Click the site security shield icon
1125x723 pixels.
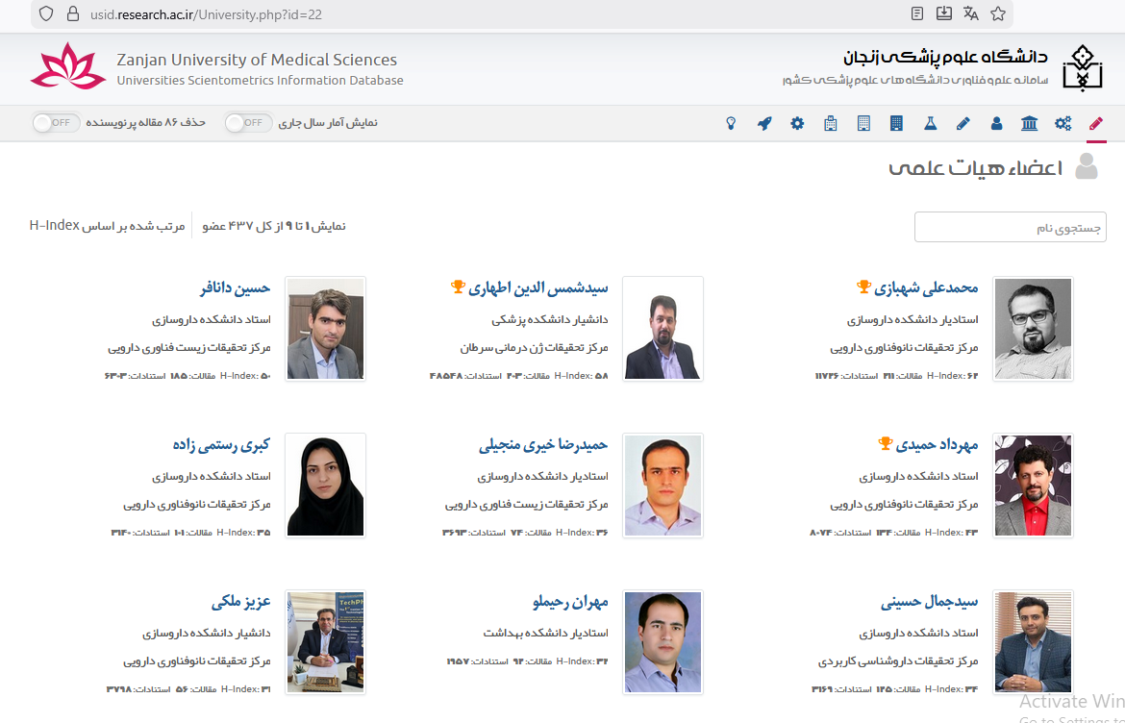tap(46, 13)
